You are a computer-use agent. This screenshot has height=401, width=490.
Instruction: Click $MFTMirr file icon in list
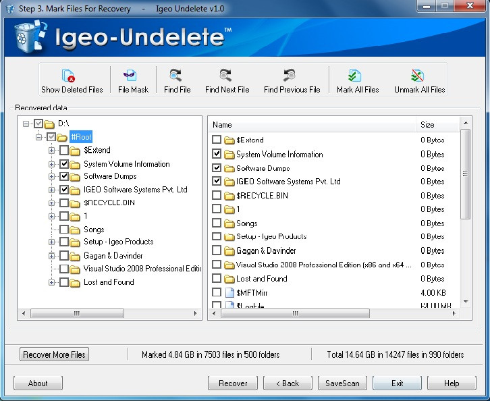click(229, 292)
